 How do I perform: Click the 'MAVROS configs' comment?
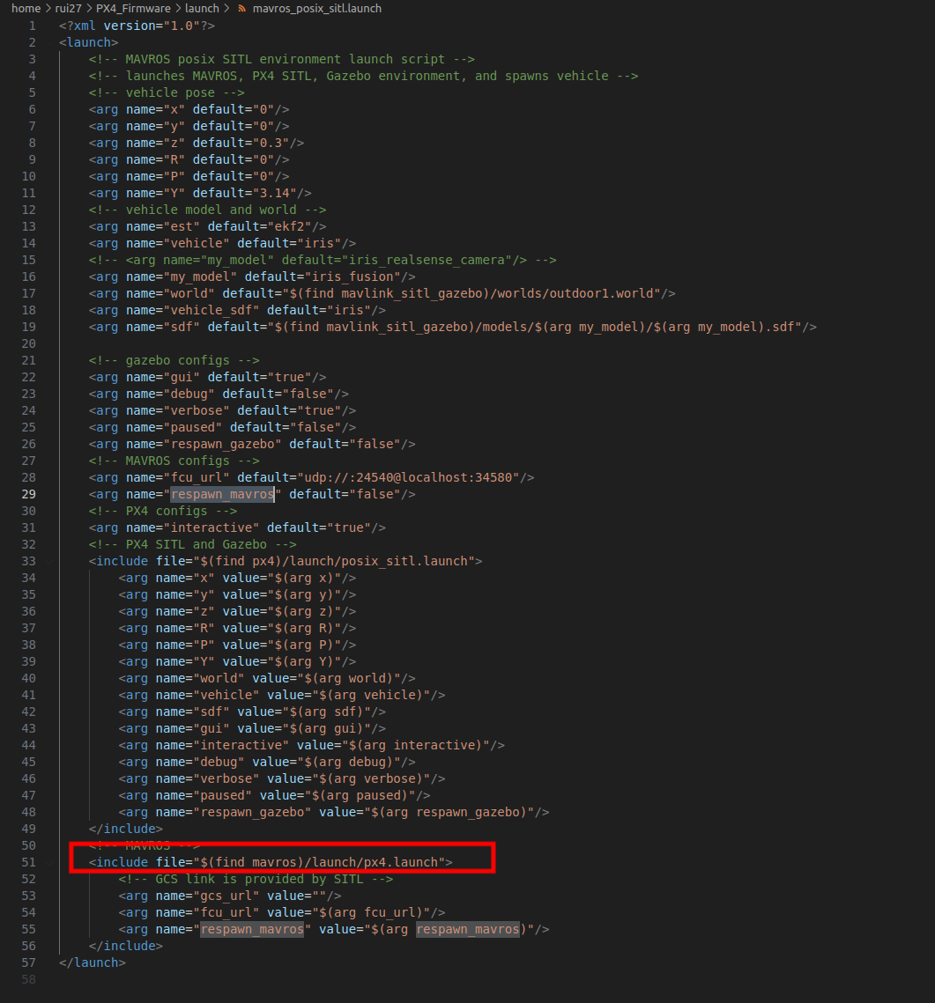pos(174,461)
